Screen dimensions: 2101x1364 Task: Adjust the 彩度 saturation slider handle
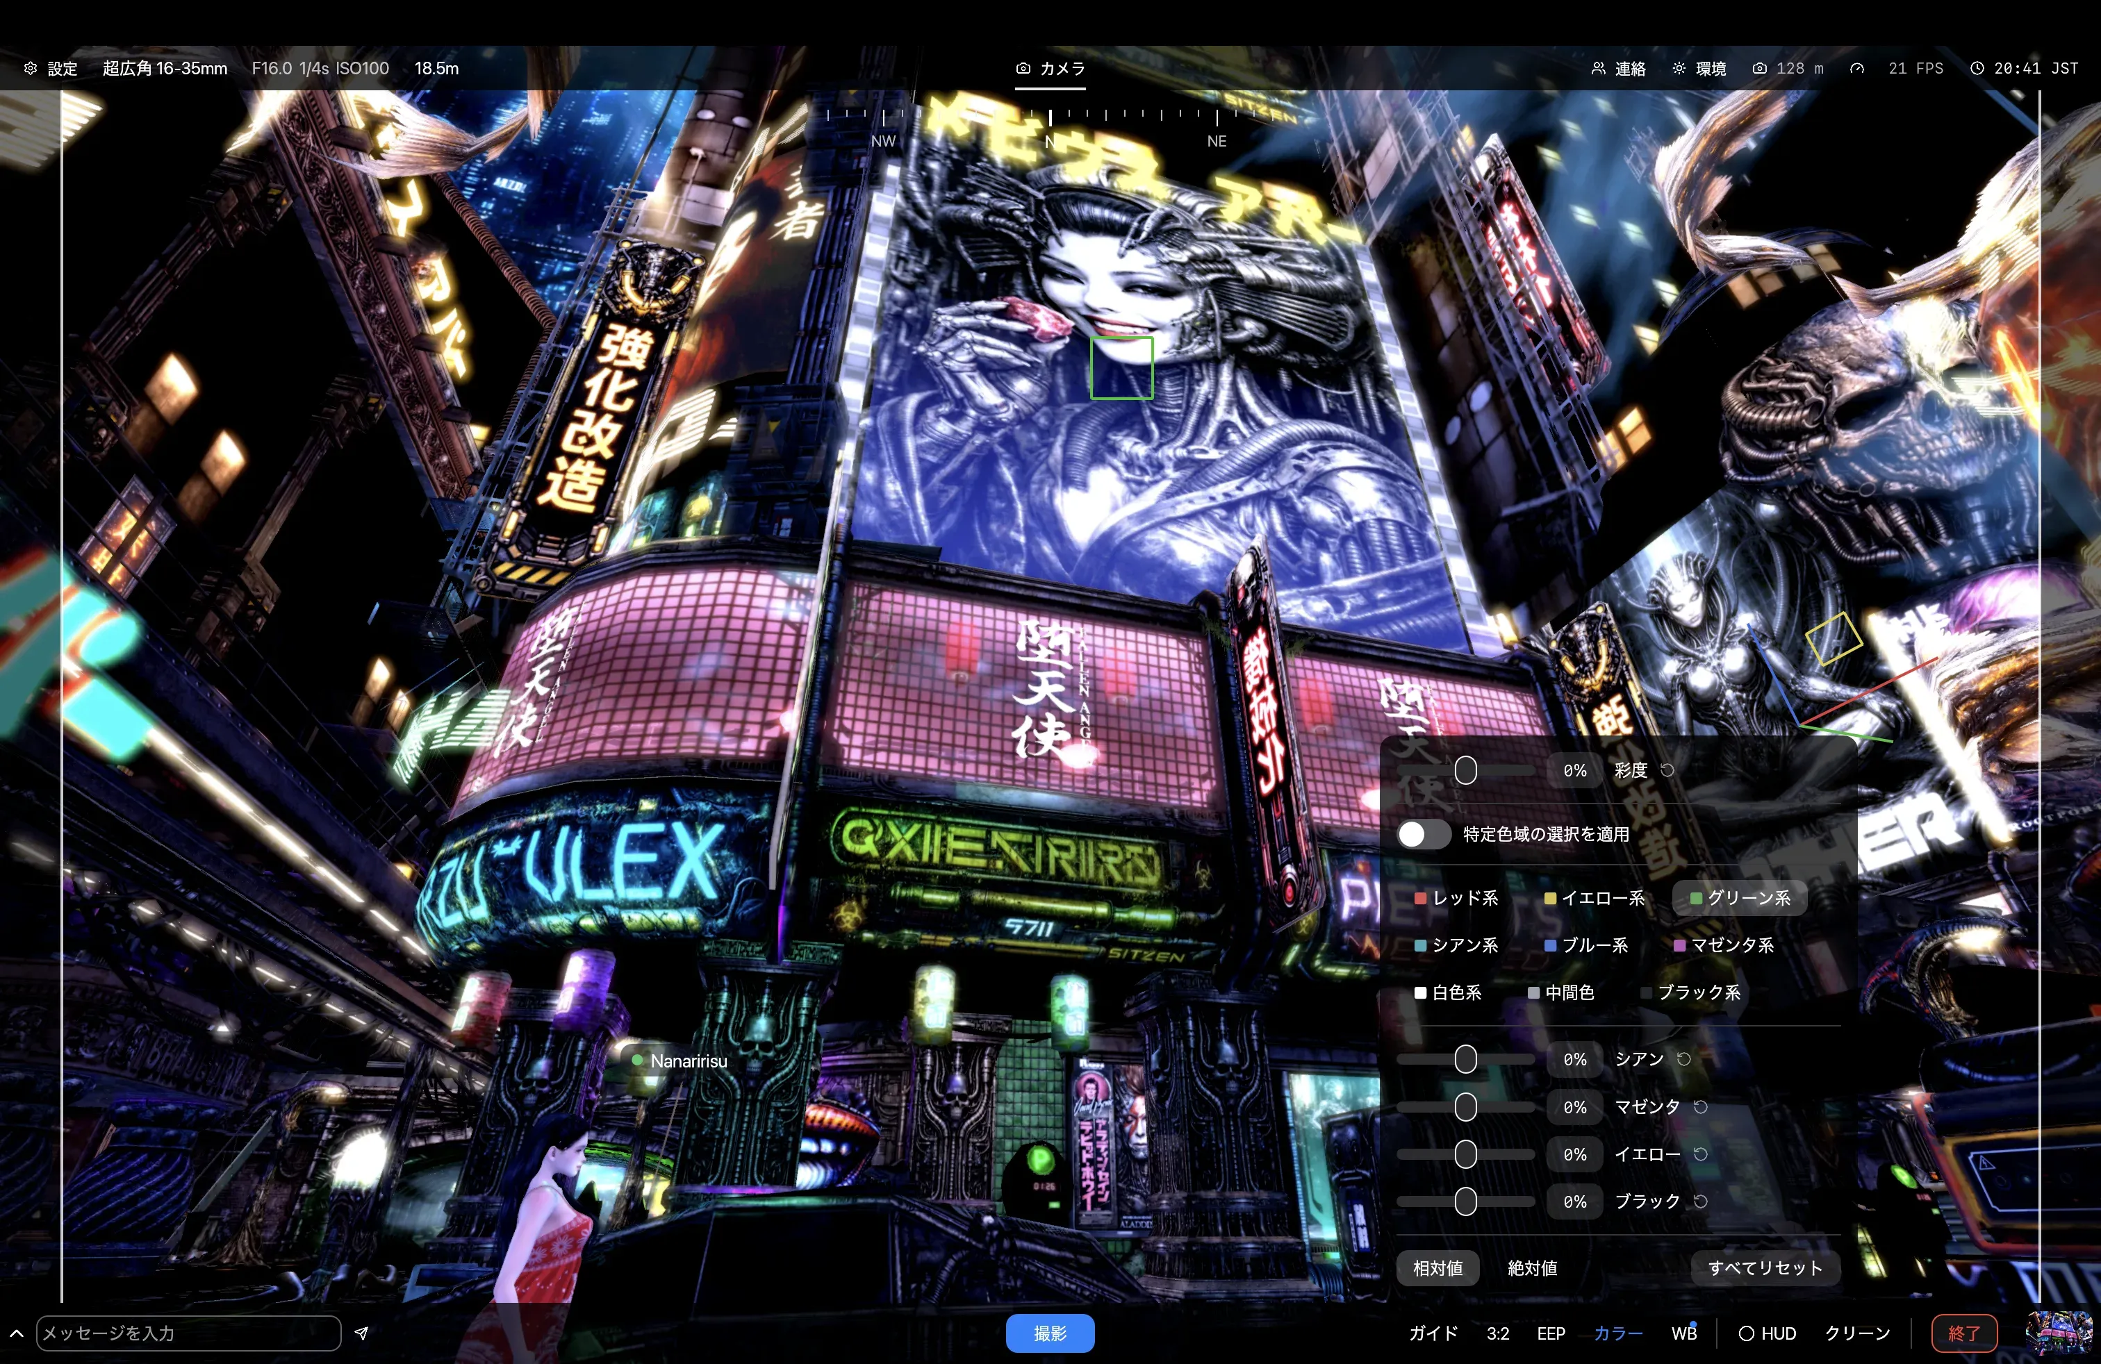click(x=1465, y=770)
